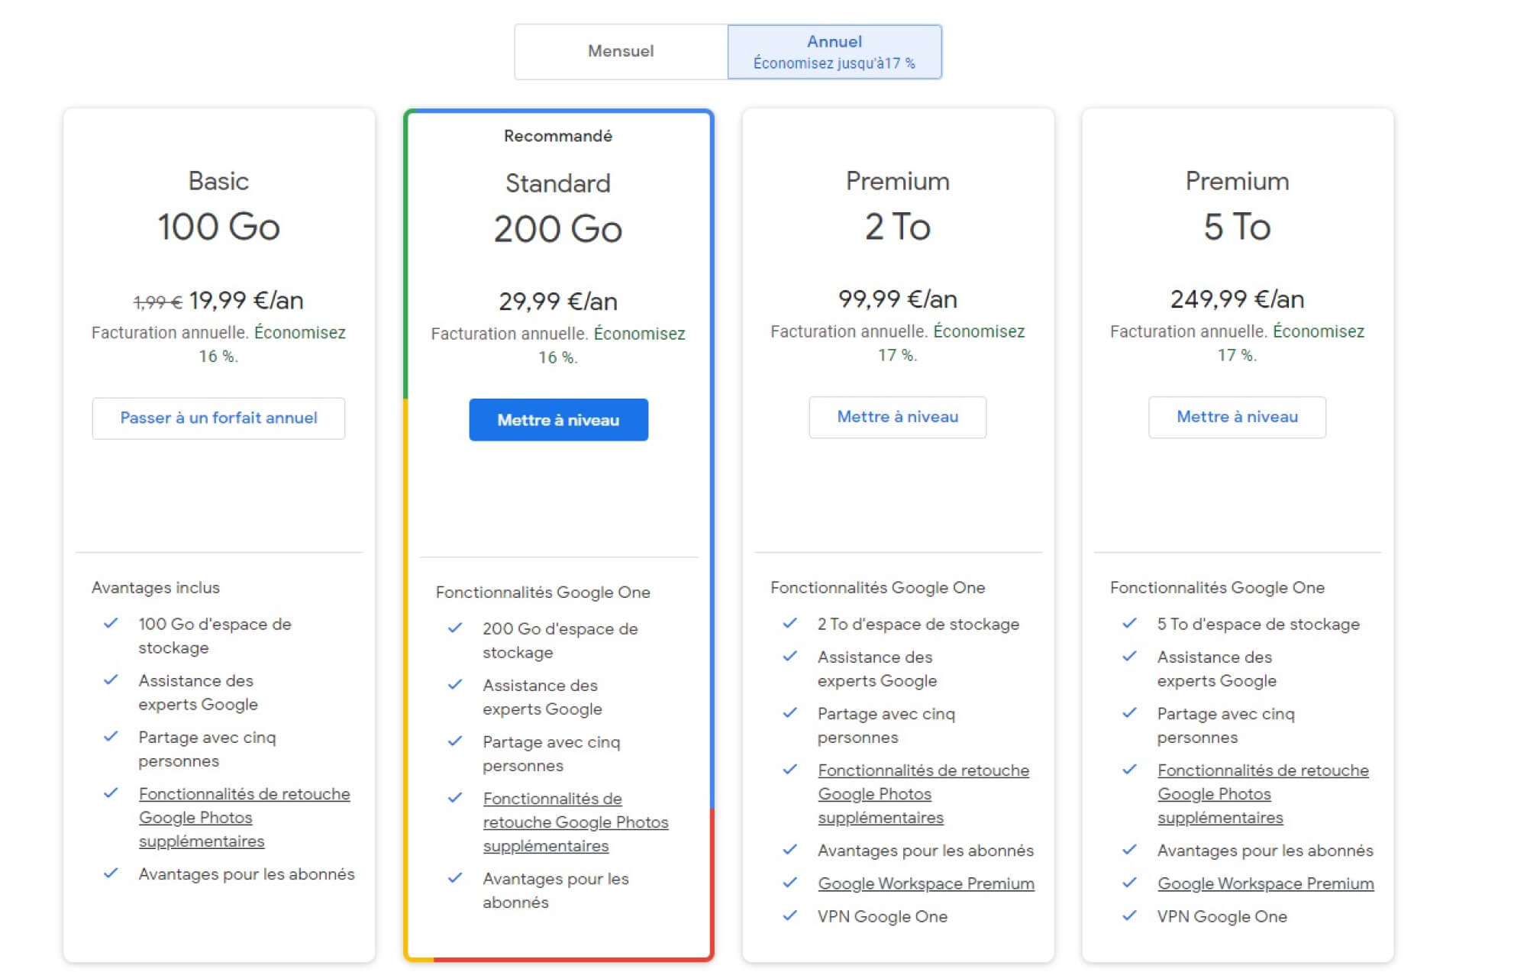Click checkmark beside 5 To d'espace de stockage
Image resolution: width=1527 pixels, height=972 pixels.
click(1129, 623)
